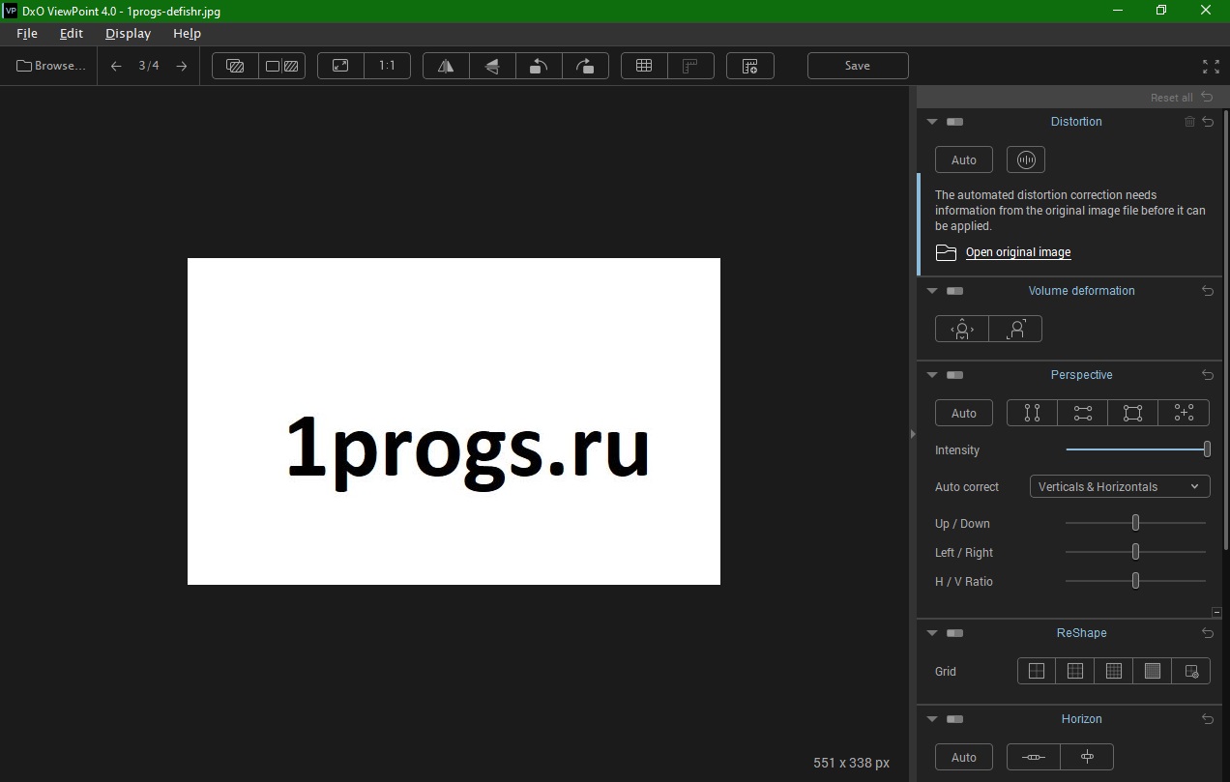The width and height of the screenshot is (1230, 782).
Task: Follow the Open original image link
Action: pos(1017,252)
